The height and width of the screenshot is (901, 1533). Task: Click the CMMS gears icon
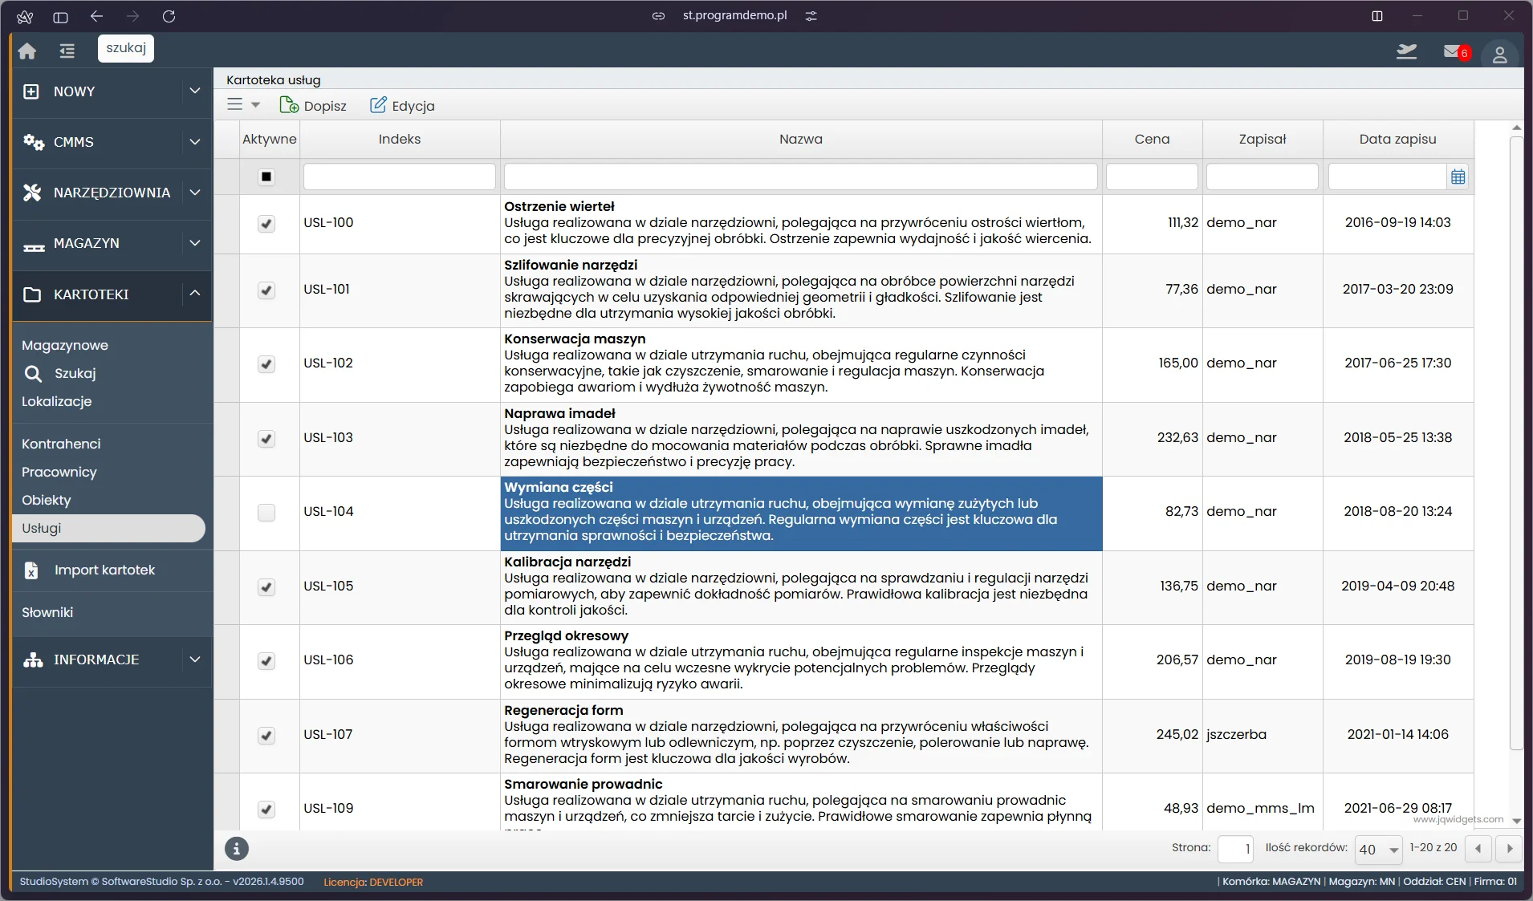click(33, 142)
